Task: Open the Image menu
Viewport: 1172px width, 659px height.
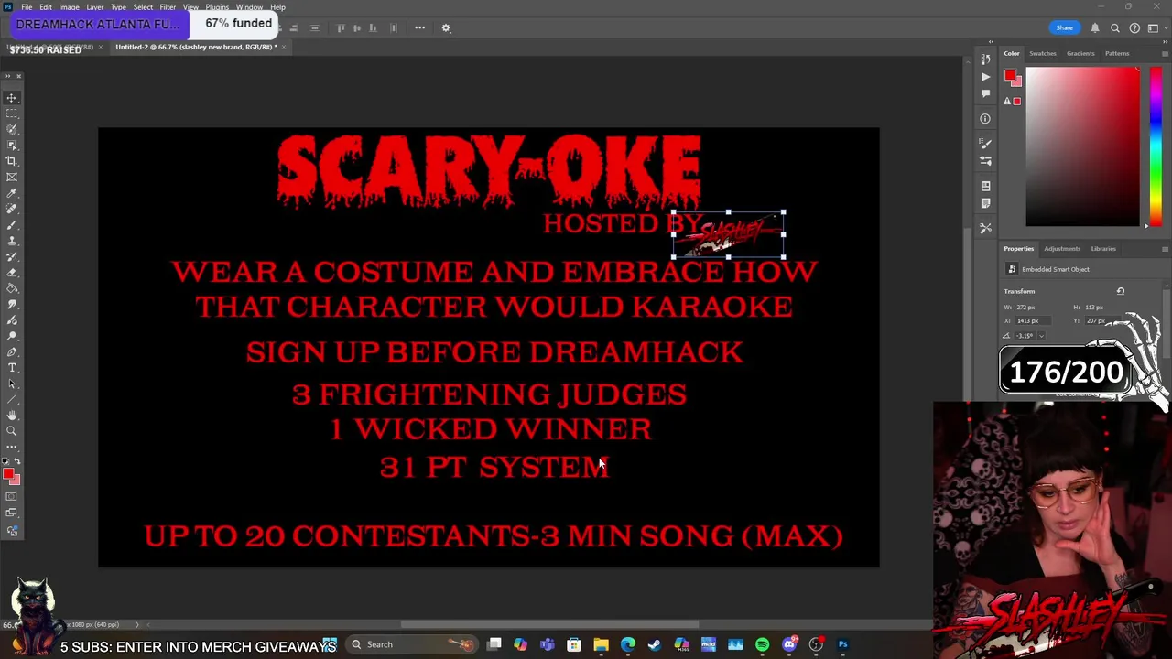Action: pyautogui.click(x=69, y=7)
